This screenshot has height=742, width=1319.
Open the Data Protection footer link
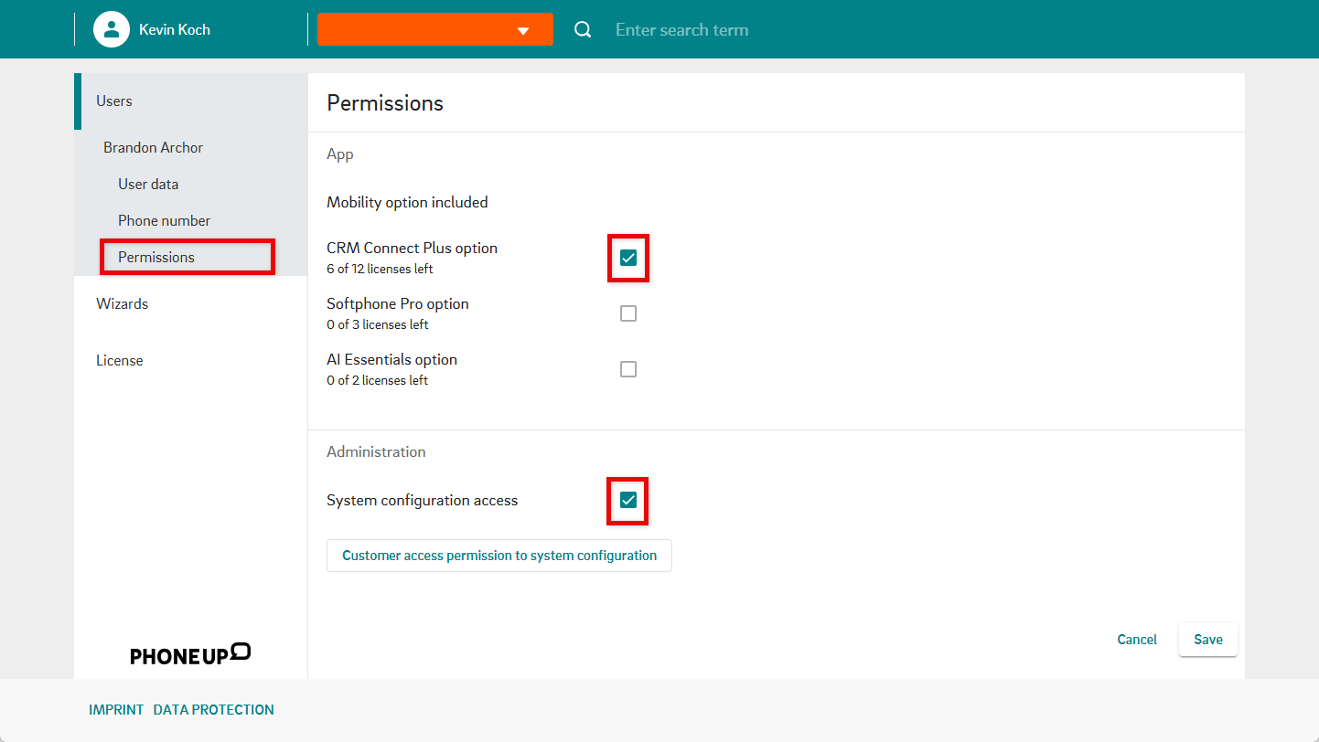(213, 710)
